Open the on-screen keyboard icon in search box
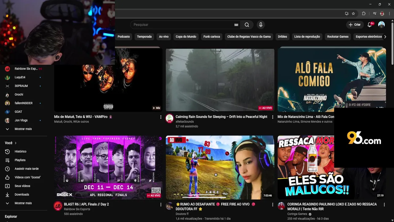This screenshot has width=394, height=222. [236, 25]
